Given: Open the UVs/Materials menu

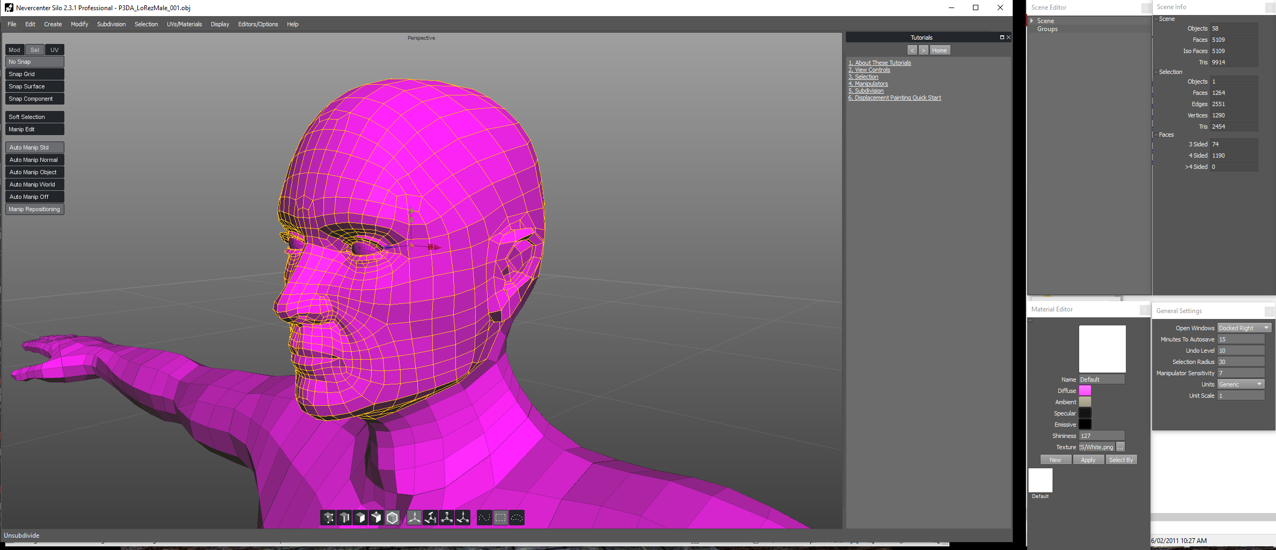Looking at the screenshot, I should (184, 24).
